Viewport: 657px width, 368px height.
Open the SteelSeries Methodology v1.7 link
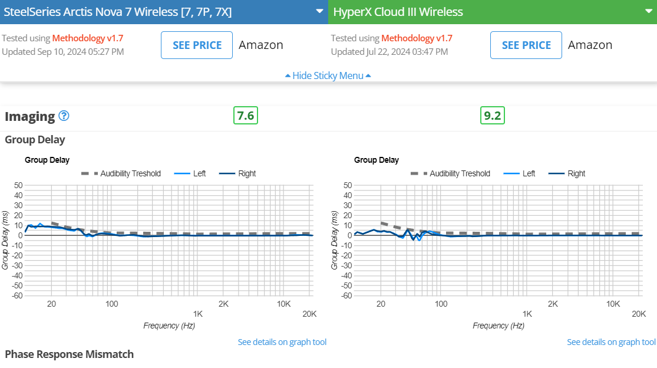click(x=88, y=38)
